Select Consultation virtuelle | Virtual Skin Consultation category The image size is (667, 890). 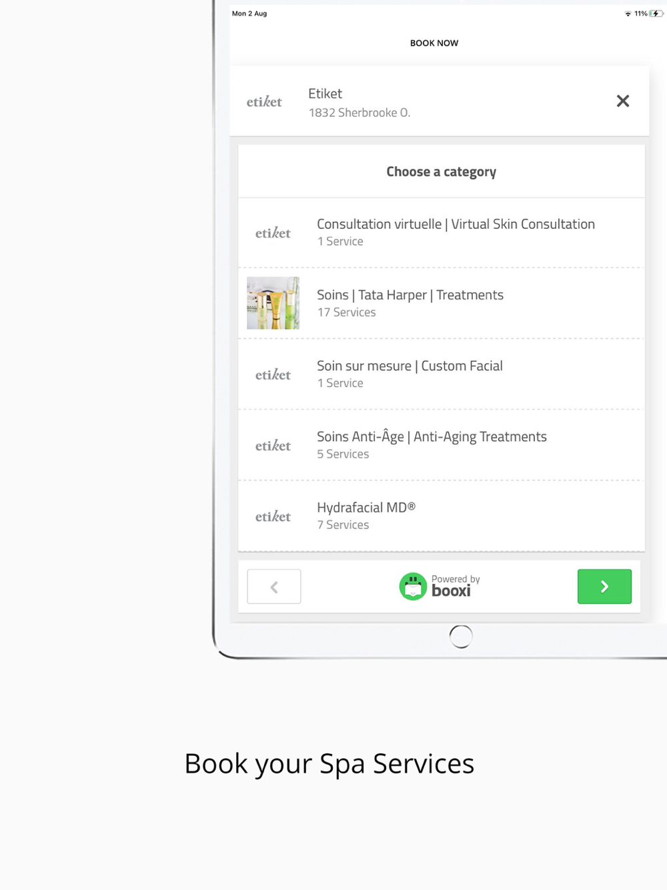(x=442, y=233)
